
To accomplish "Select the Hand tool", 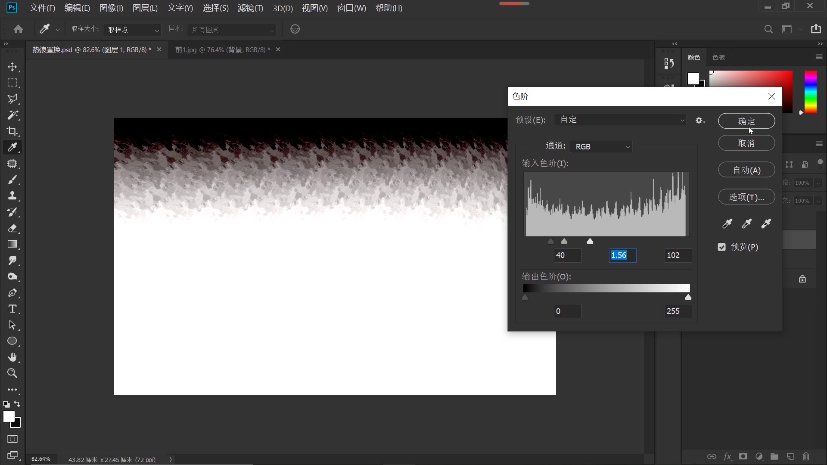I will (12, 357).
